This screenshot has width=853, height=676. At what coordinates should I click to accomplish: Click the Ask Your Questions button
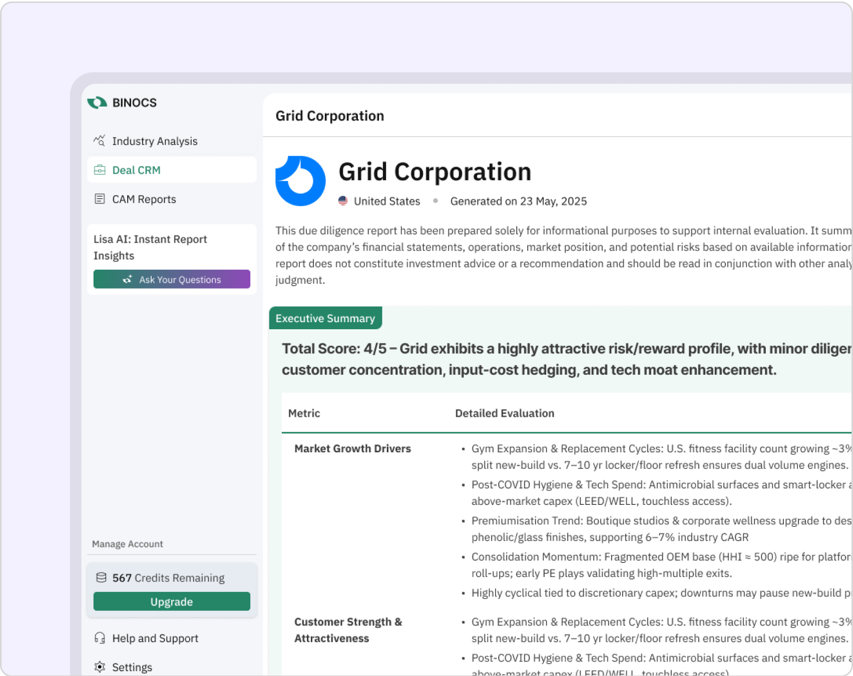[x=172, y=279]
